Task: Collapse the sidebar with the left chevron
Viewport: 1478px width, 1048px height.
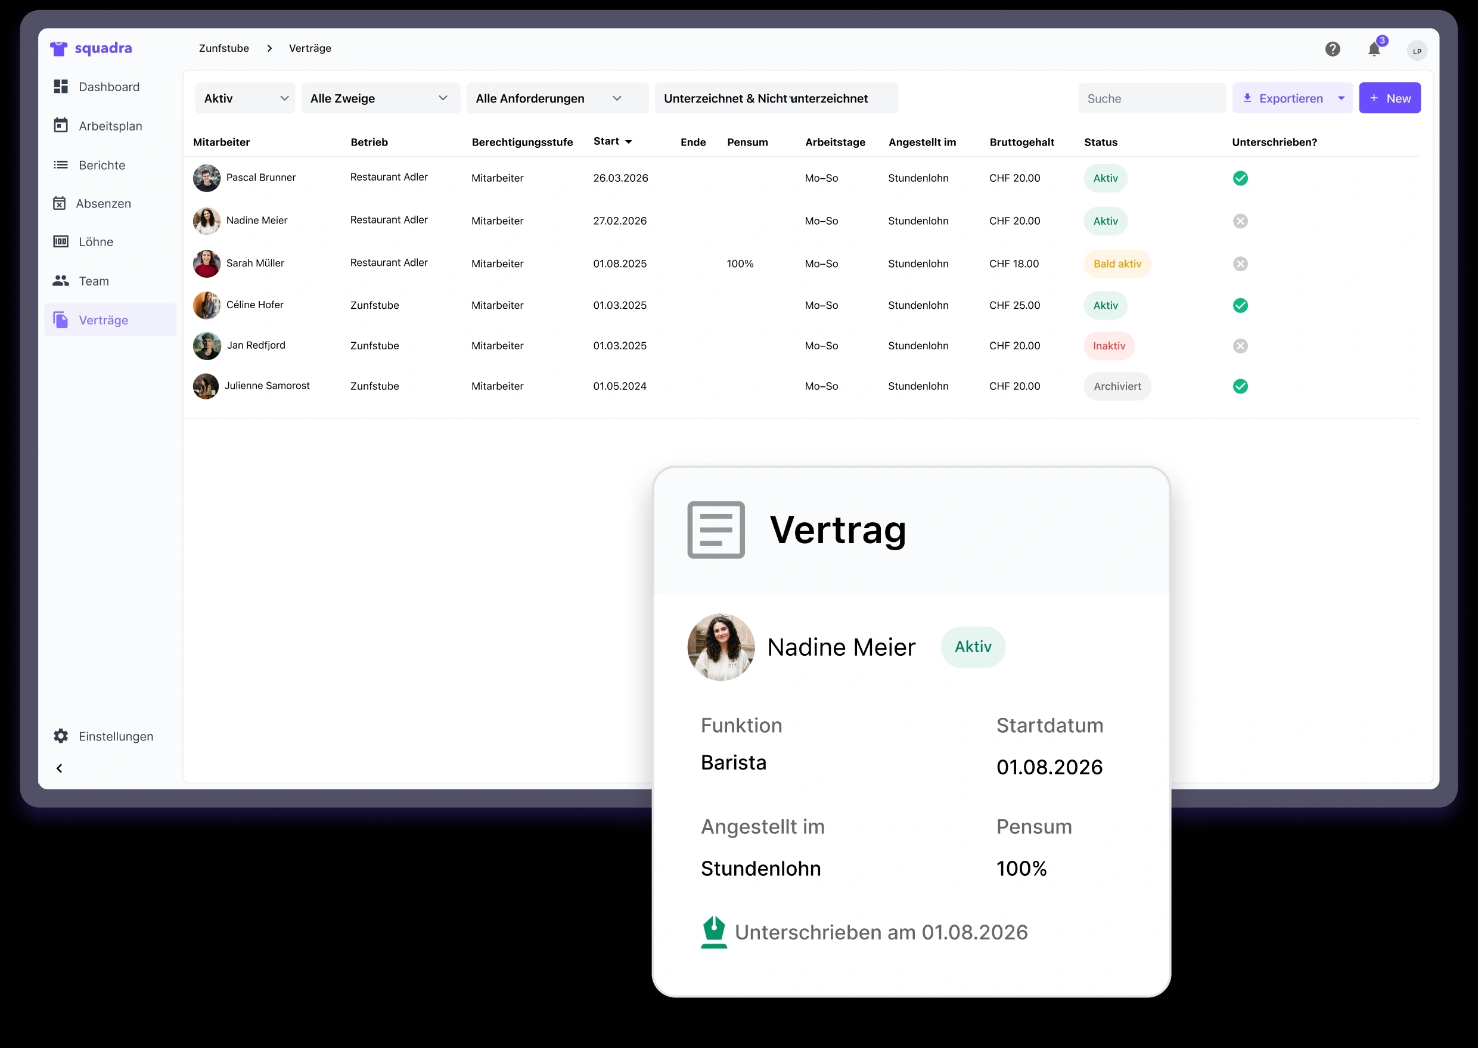Action: pyautogui.click(x=60, y=768)
